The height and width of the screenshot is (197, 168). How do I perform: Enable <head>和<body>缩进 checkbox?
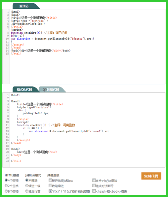tap(94, 191)
